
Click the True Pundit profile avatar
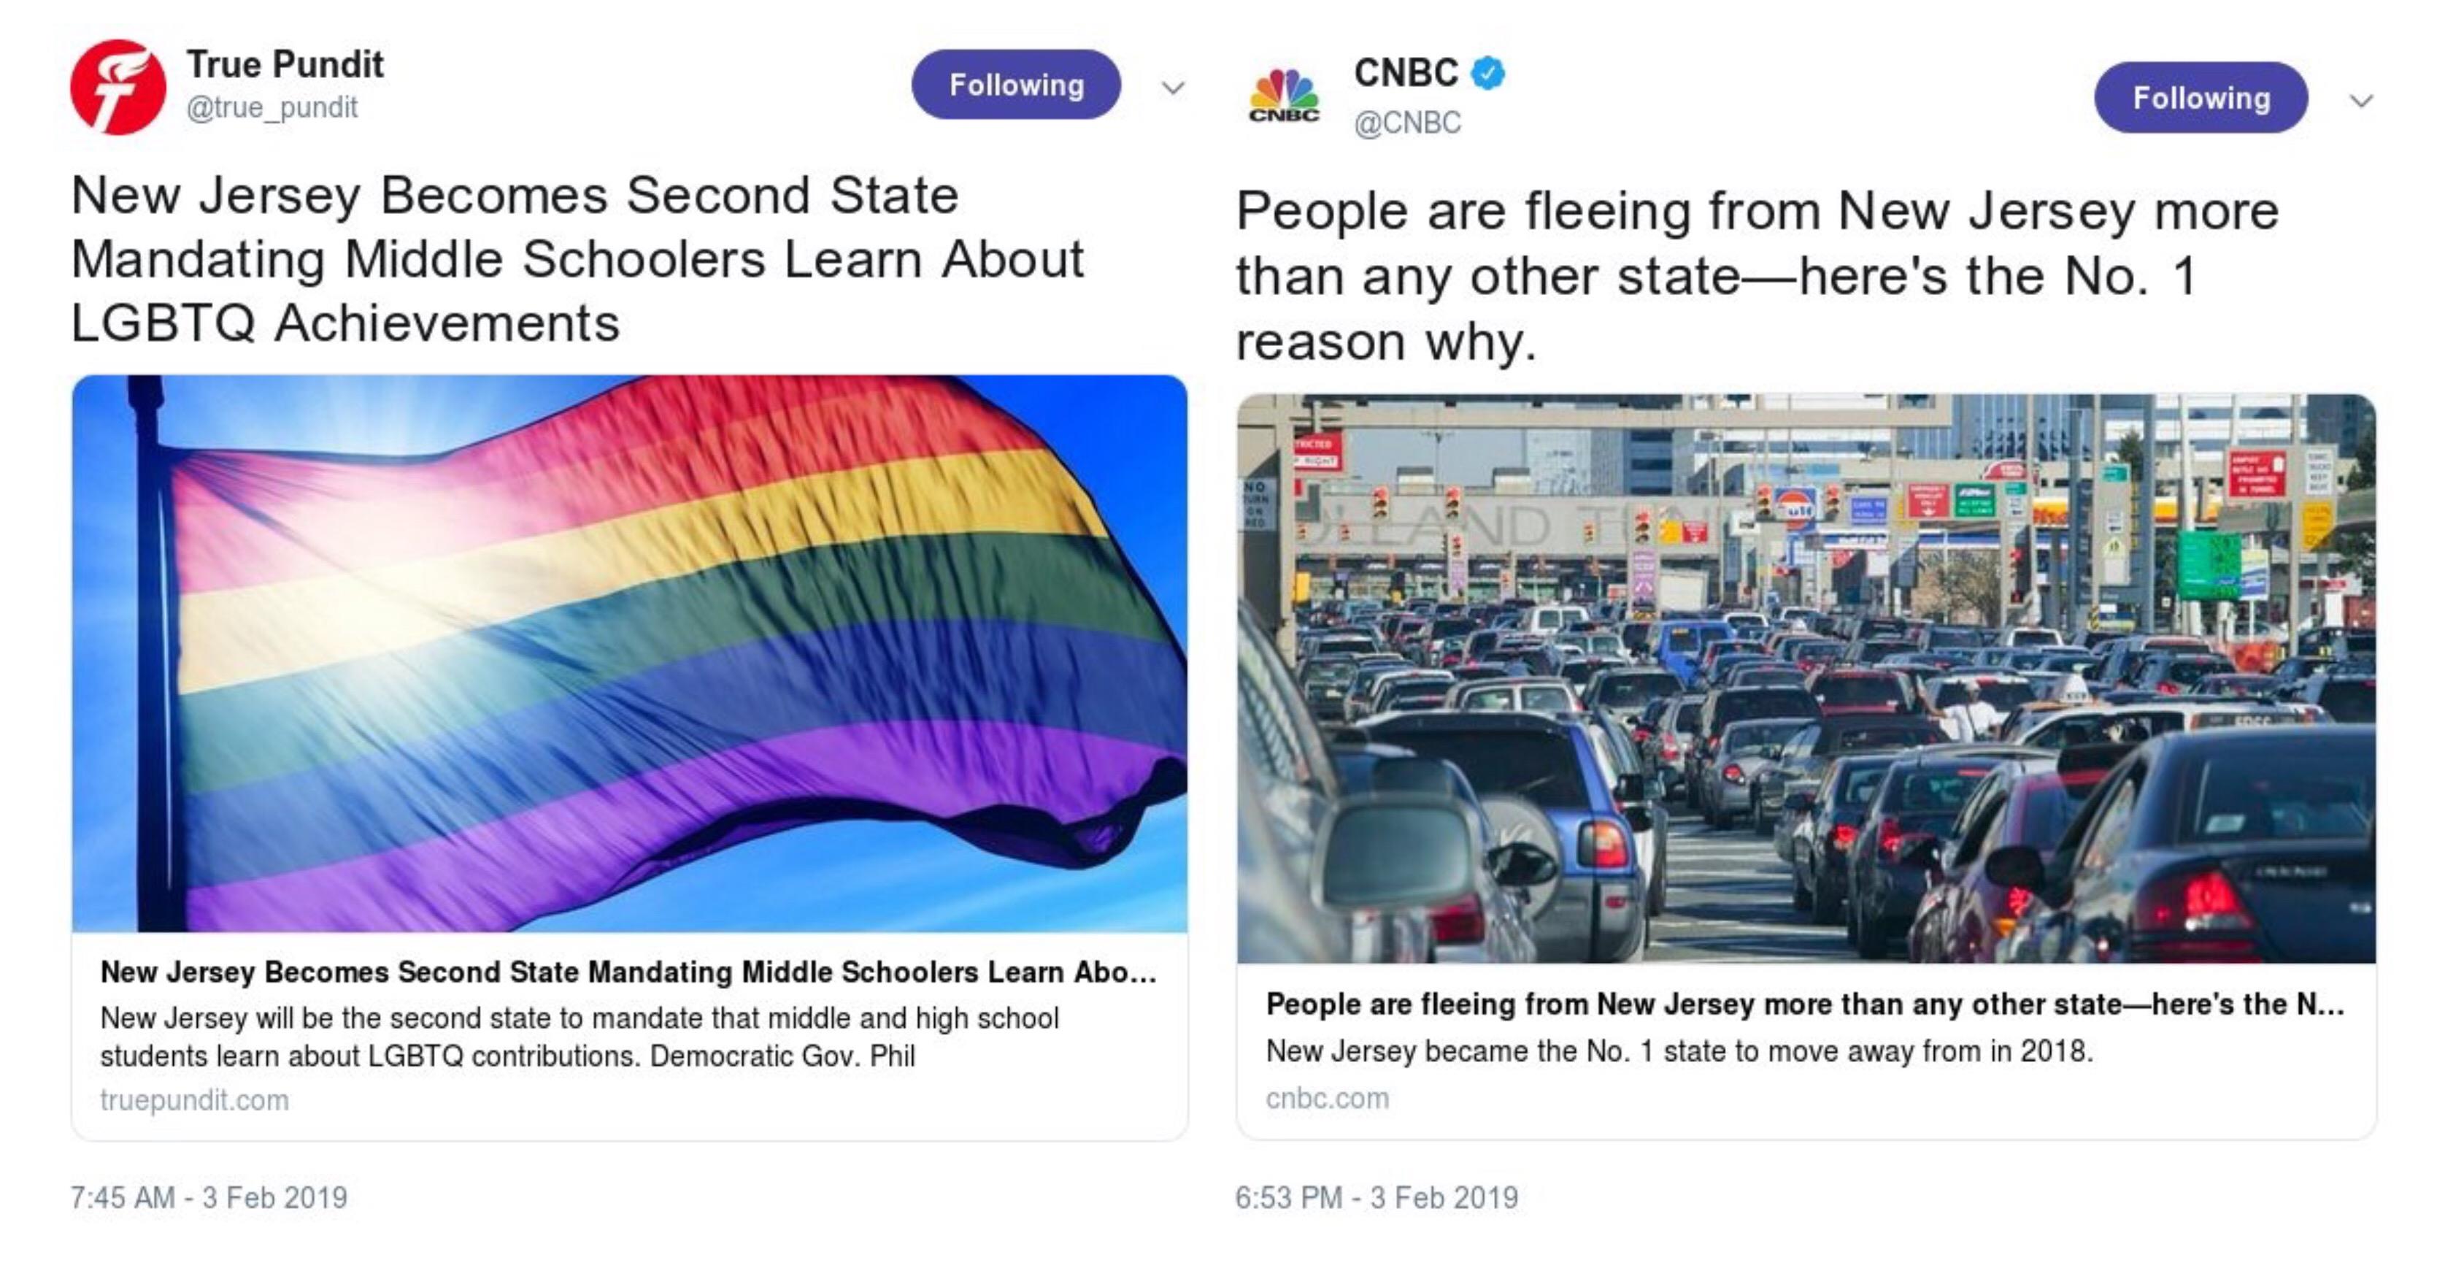pyautogui.click(x=118, y=87)
